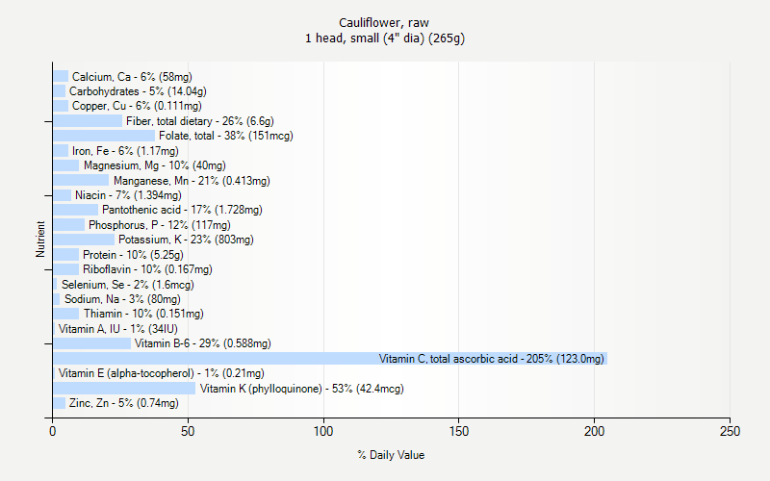Viewport: 770px width, 481px height.
Task: Click the Vitamin K (phylloquinone) - 53% label
Action: (x=302, y=389)
